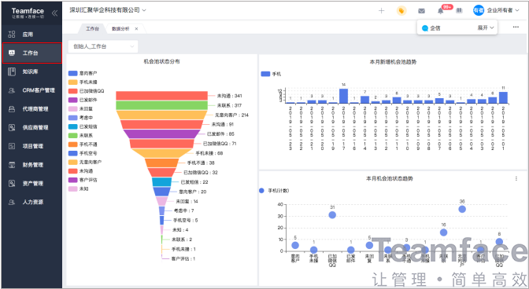Image resolution: width=529 pixels, height=289 pixels.
Task: Open the 应用 grid icon in sidebar
Action: click(x=12, y=34)
